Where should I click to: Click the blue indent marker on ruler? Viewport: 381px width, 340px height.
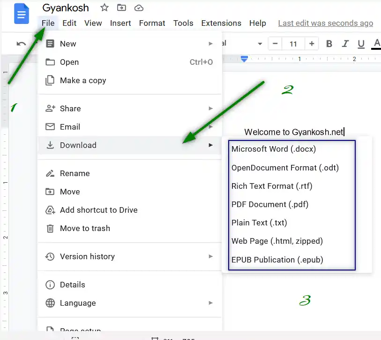click(244, 59)
